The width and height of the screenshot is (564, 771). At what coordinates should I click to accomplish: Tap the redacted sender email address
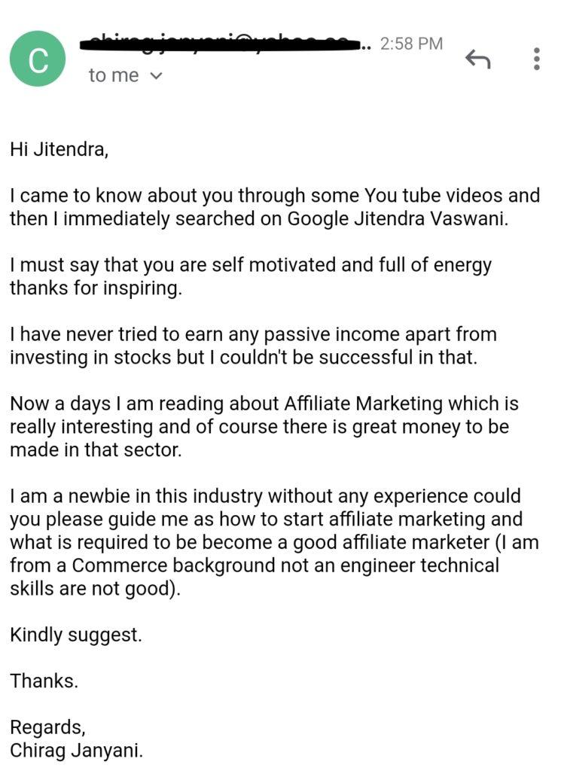[222, 42]
